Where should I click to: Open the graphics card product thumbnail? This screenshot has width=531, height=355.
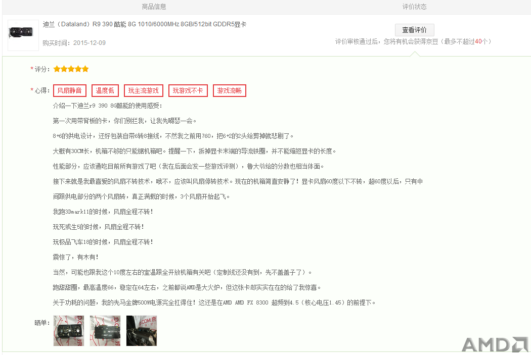23,35
